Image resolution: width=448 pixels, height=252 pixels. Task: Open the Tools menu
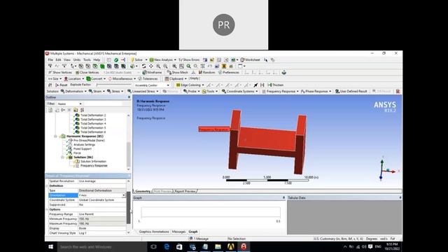tap(87, 59)
